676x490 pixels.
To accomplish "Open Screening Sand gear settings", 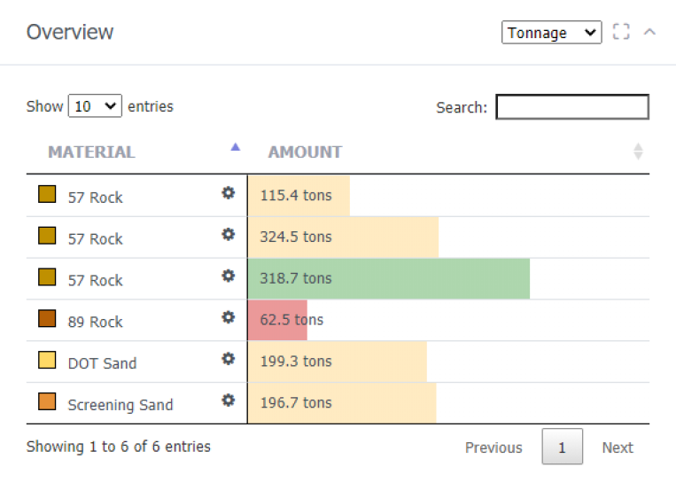I will tap(228, 401).
